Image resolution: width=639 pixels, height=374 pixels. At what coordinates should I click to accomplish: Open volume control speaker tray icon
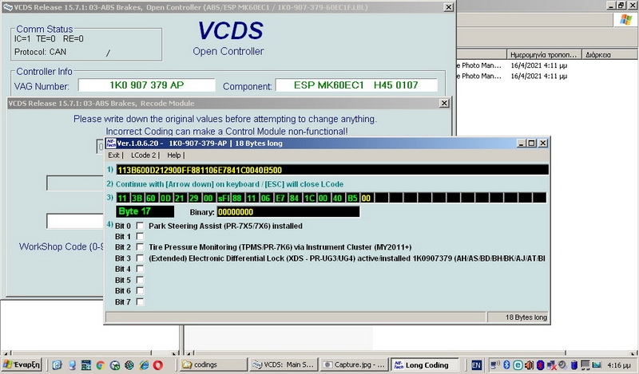click(x=529, y=365)
